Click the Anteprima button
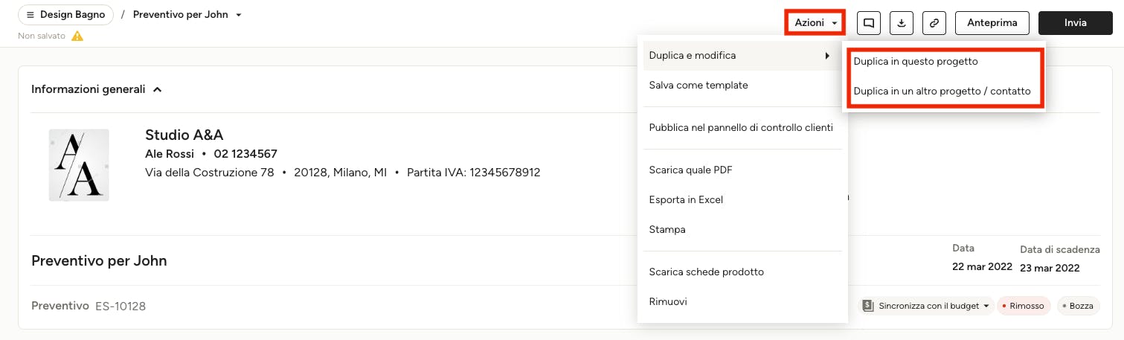Screen dimensions: 1124x340 coord(992,23)
